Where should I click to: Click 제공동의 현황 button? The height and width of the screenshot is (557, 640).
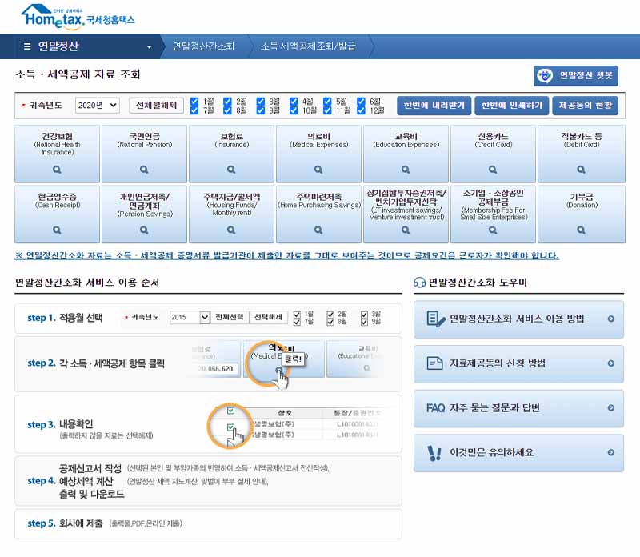tap(586, 106)
